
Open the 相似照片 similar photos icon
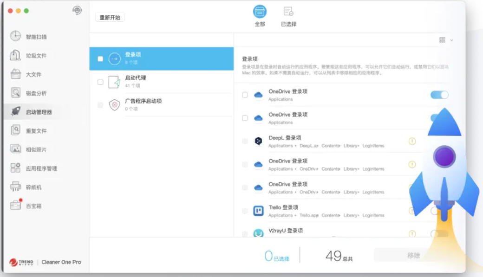coord(15,149)
